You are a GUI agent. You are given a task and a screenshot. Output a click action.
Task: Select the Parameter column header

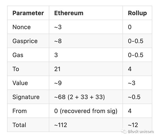28,13
